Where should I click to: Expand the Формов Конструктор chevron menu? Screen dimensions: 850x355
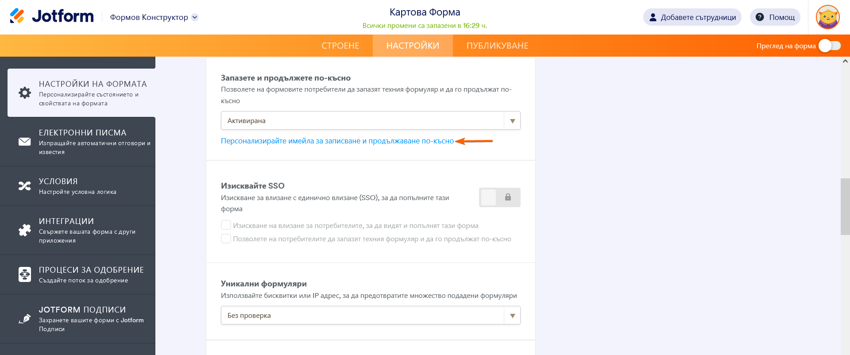click(195, 17)
